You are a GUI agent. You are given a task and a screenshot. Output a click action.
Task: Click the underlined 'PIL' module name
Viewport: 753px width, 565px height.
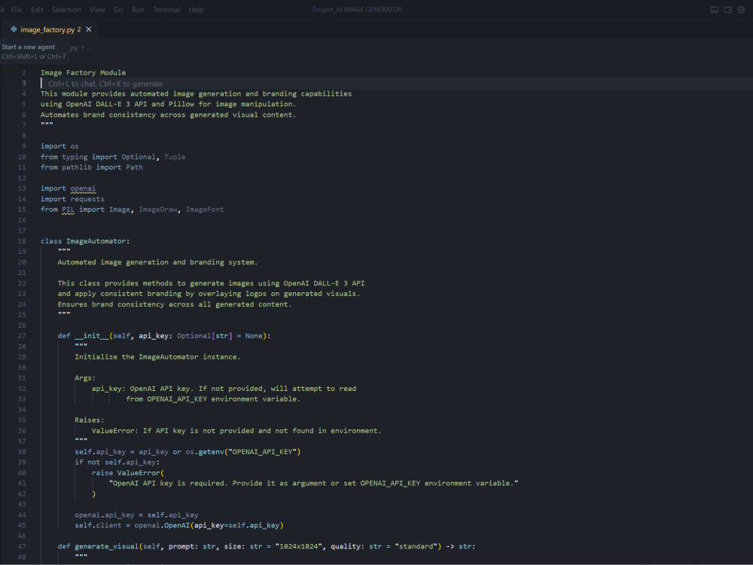pos(69,209)
